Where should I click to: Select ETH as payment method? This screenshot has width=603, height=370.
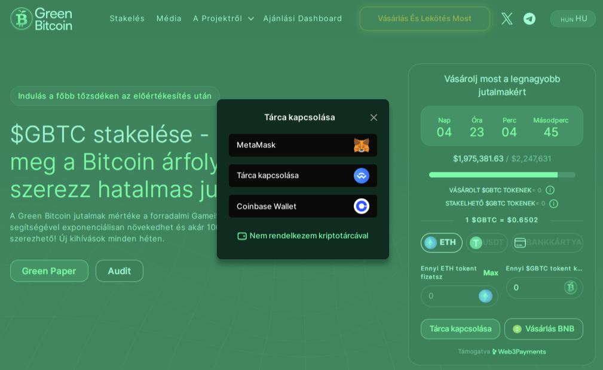tap(441, 242)
